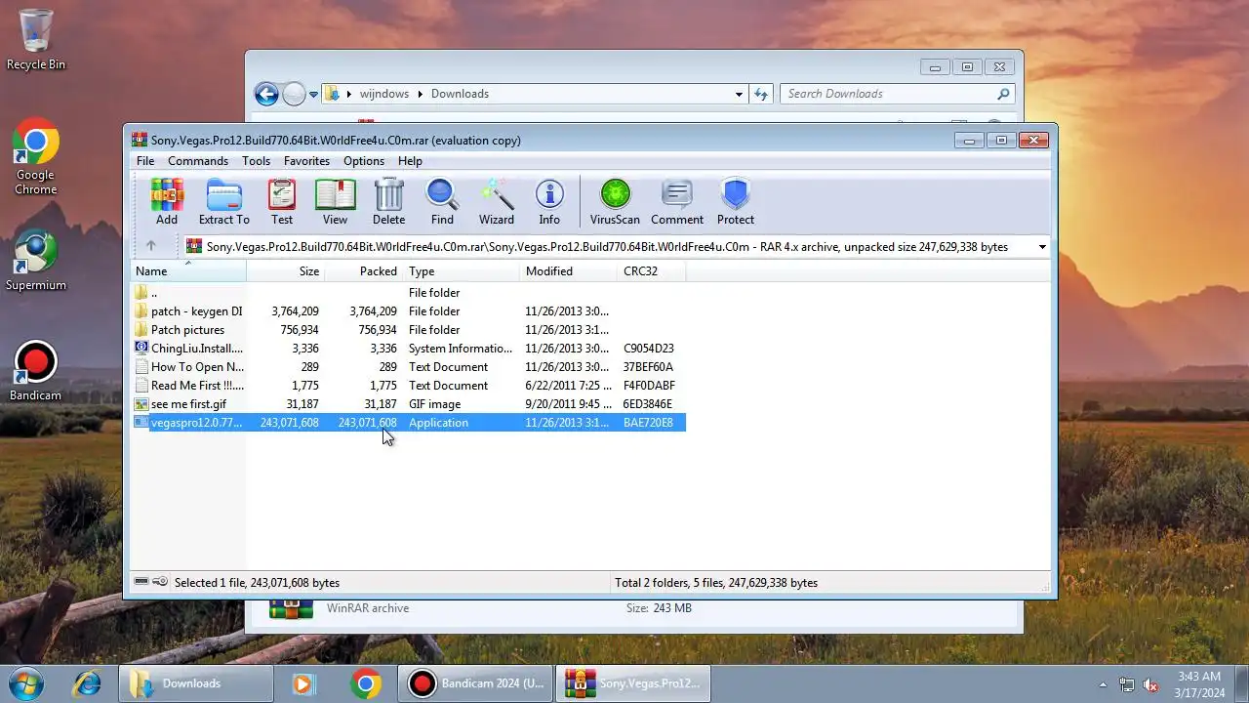Go up one level with the arrow button
Screen dimensions: 1249x703
point(150,246)
